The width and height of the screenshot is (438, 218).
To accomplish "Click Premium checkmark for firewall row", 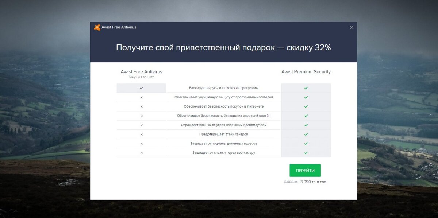I will pyautogui.click(x=306, y=125).
